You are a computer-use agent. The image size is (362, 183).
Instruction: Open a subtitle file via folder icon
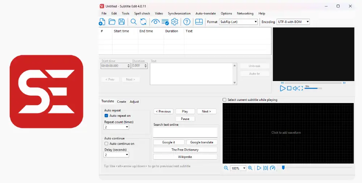pos(112,22)
